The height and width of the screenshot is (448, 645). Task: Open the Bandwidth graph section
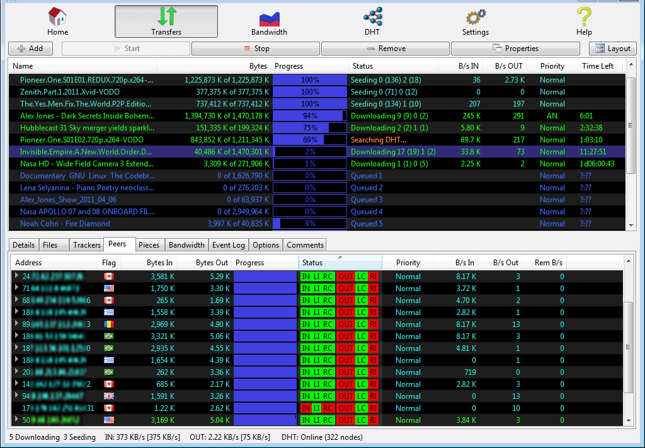click(x=270, y=21)
